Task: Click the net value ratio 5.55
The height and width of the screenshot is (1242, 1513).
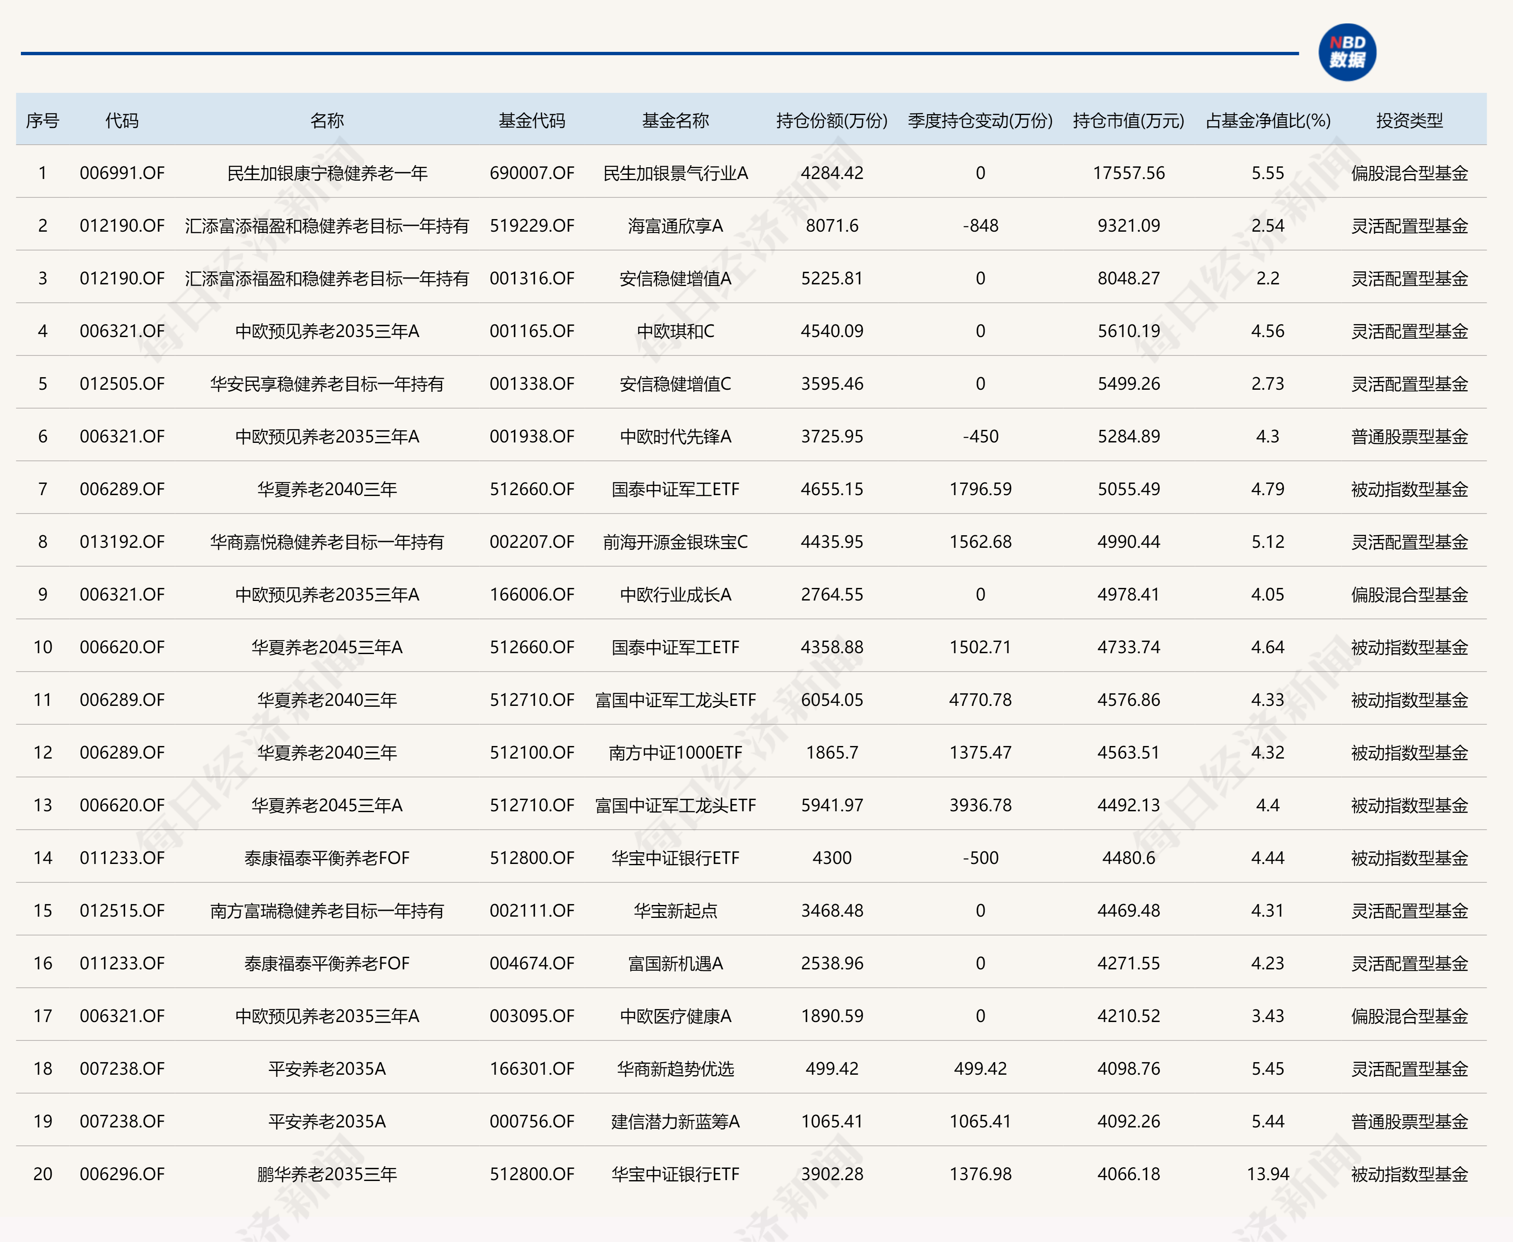Action: (1268, 173)
